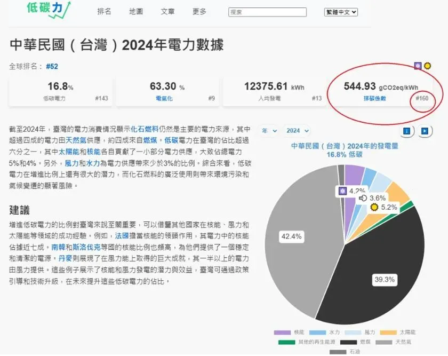
Task: Open the 更多 menu item
Action: click(199, 11)
